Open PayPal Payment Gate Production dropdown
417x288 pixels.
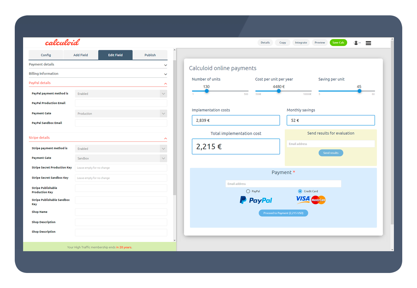pos(121,114)
